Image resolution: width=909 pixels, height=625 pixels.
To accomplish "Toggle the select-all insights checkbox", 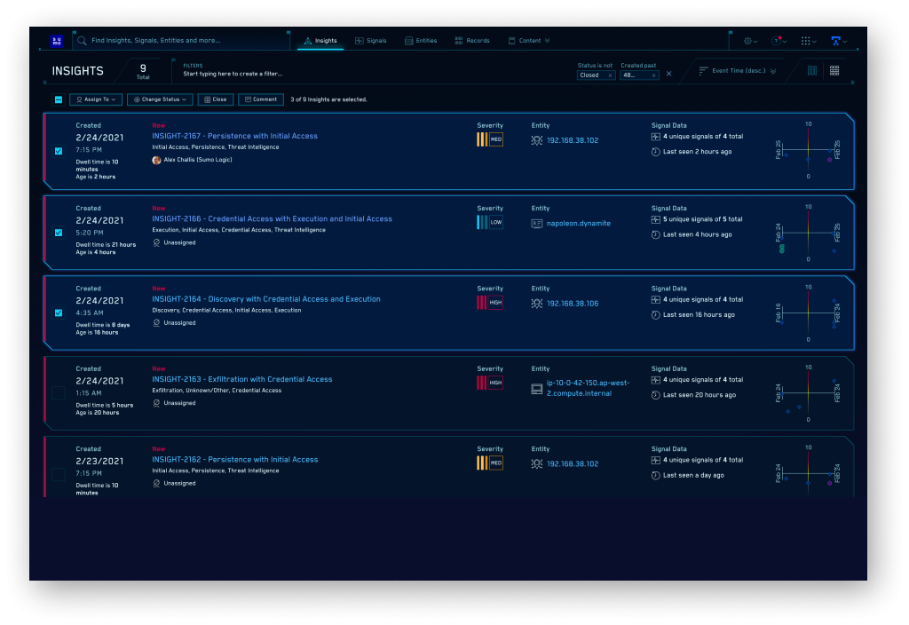I will coord(59,99).
